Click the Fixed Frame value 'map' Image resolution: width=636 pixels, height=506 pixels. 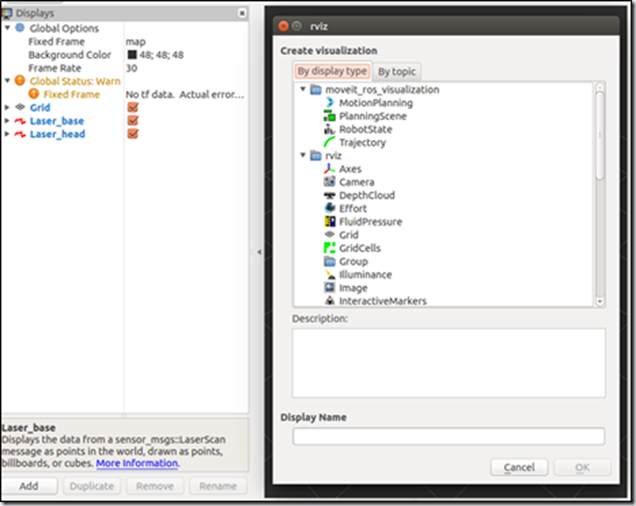point(135,42)
